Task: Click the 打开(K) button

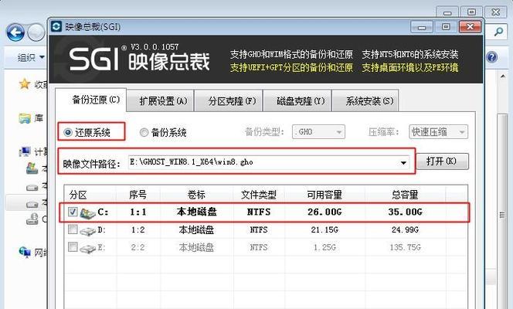Action: pos(442,161)
